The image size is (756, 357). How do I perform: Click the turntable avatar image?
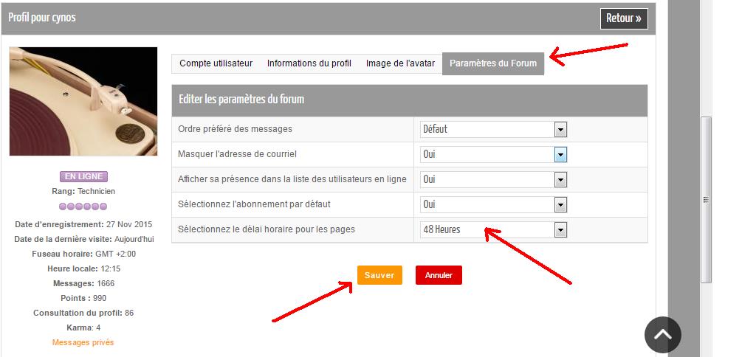83,101
